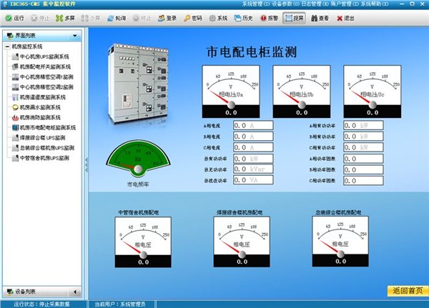
Task: Click the flame icon of 机房消防监测系统
Action: coord(15,118)
